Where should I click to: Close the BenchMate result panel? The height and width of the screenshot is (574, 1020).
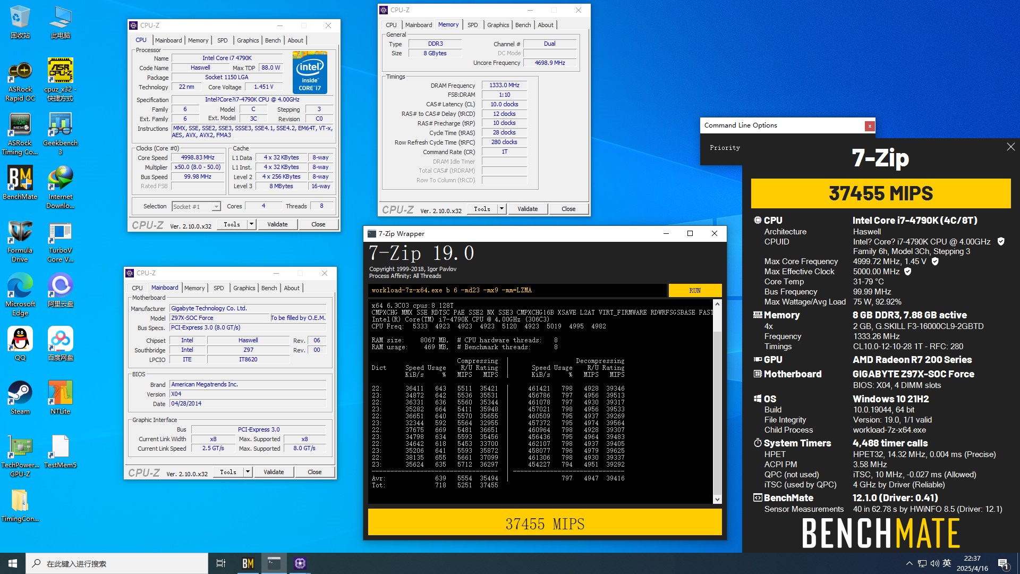pyautogui.click(x=1010, y=147)
